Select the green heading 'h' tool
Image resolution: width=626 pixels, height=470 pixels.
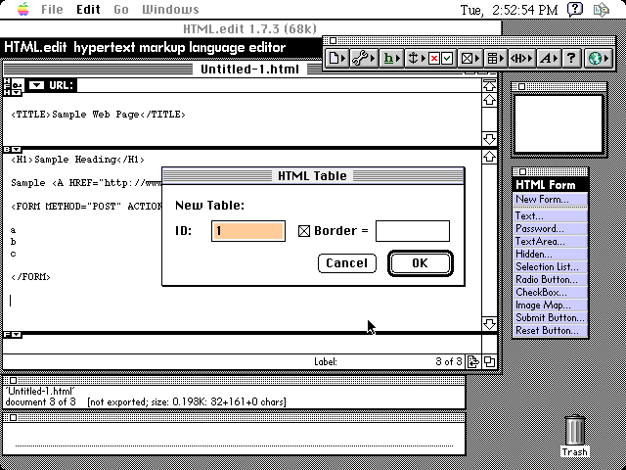point(390,59)
